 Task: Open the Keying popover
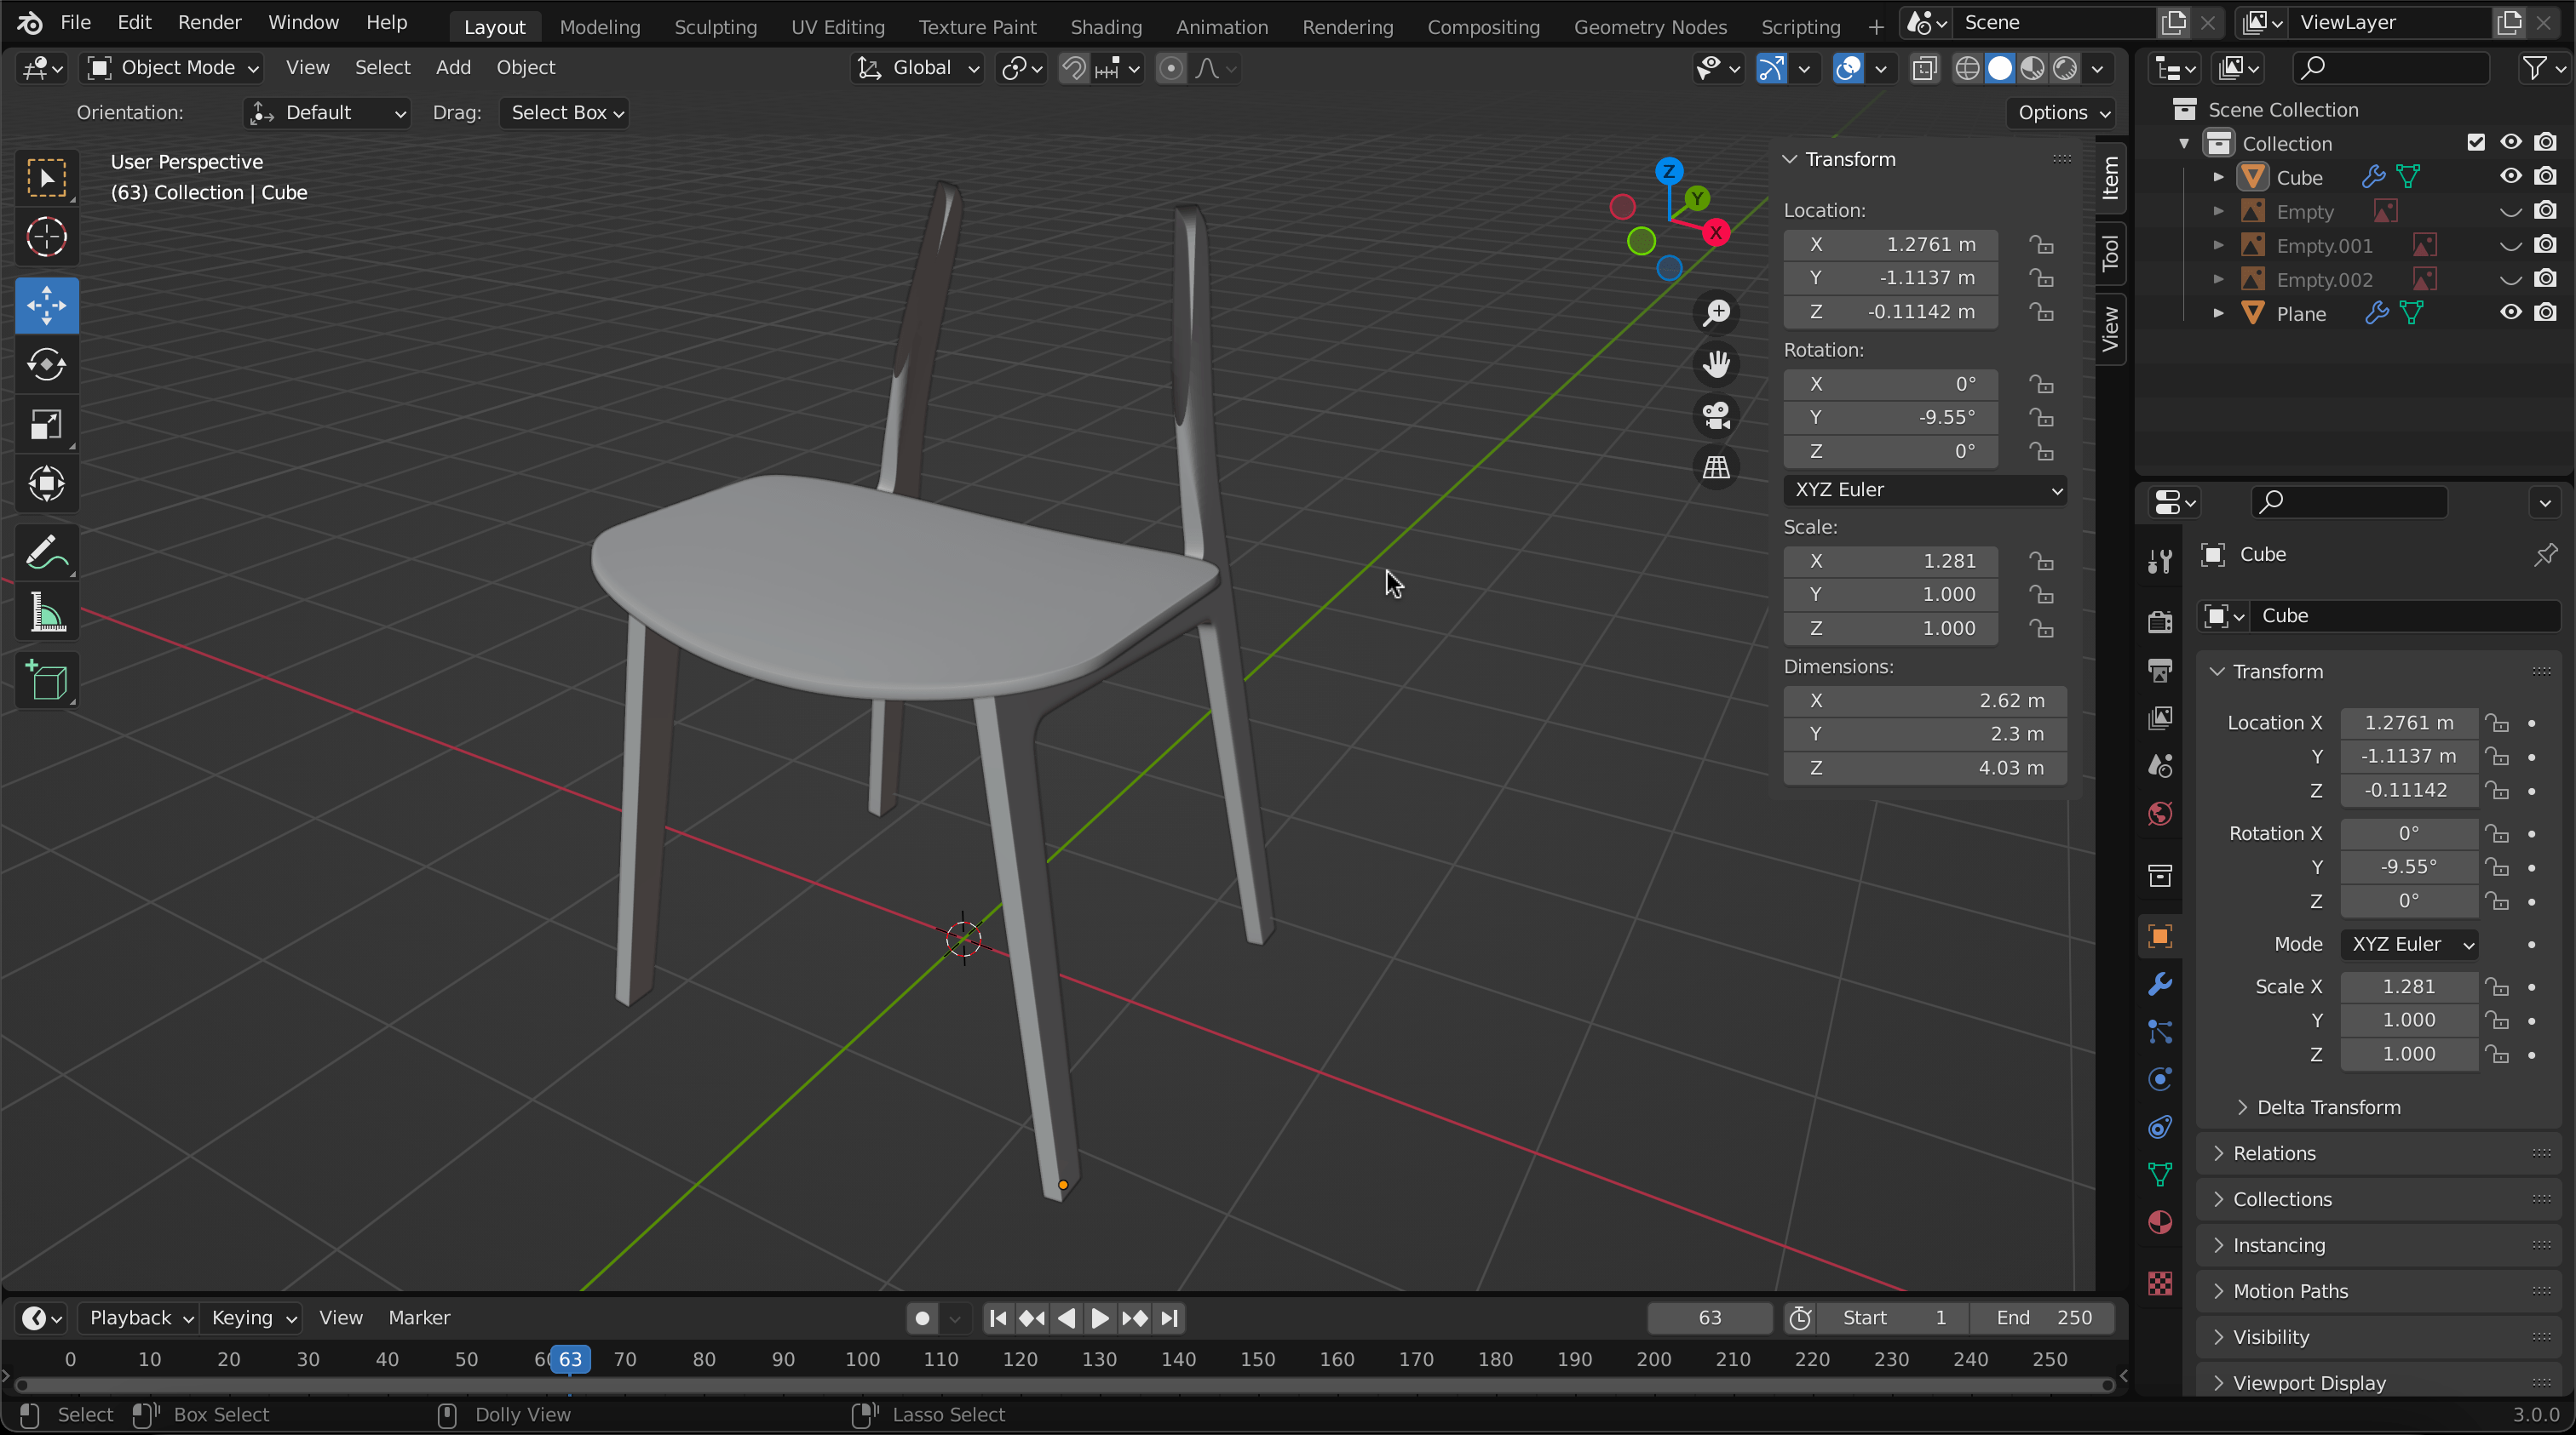tap(252, 1318)
